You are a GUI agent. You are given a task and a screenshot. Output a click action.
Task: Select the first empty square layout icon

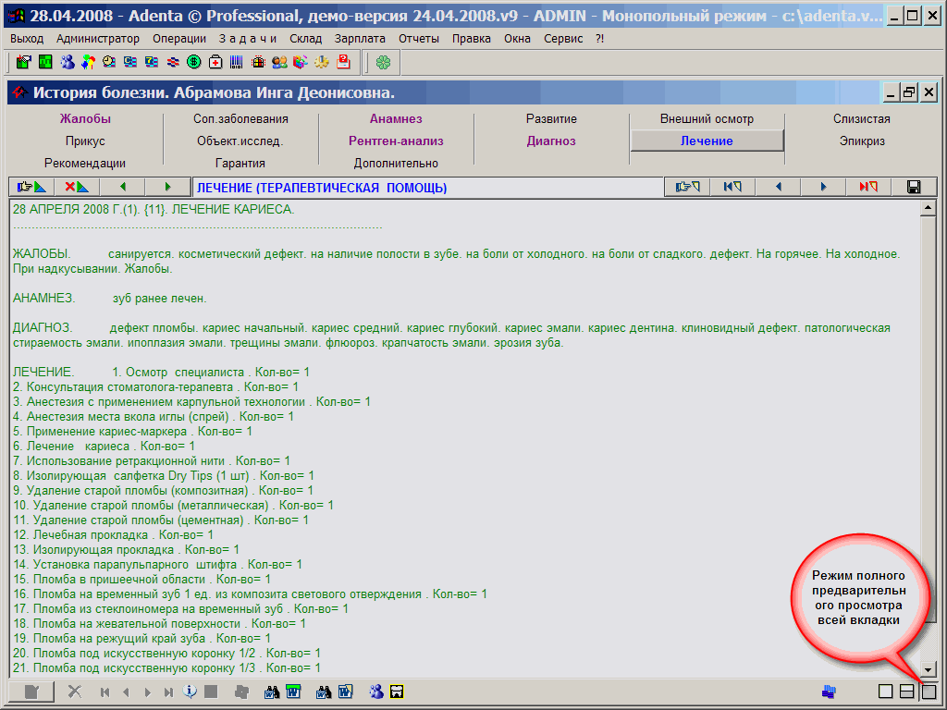885,692
